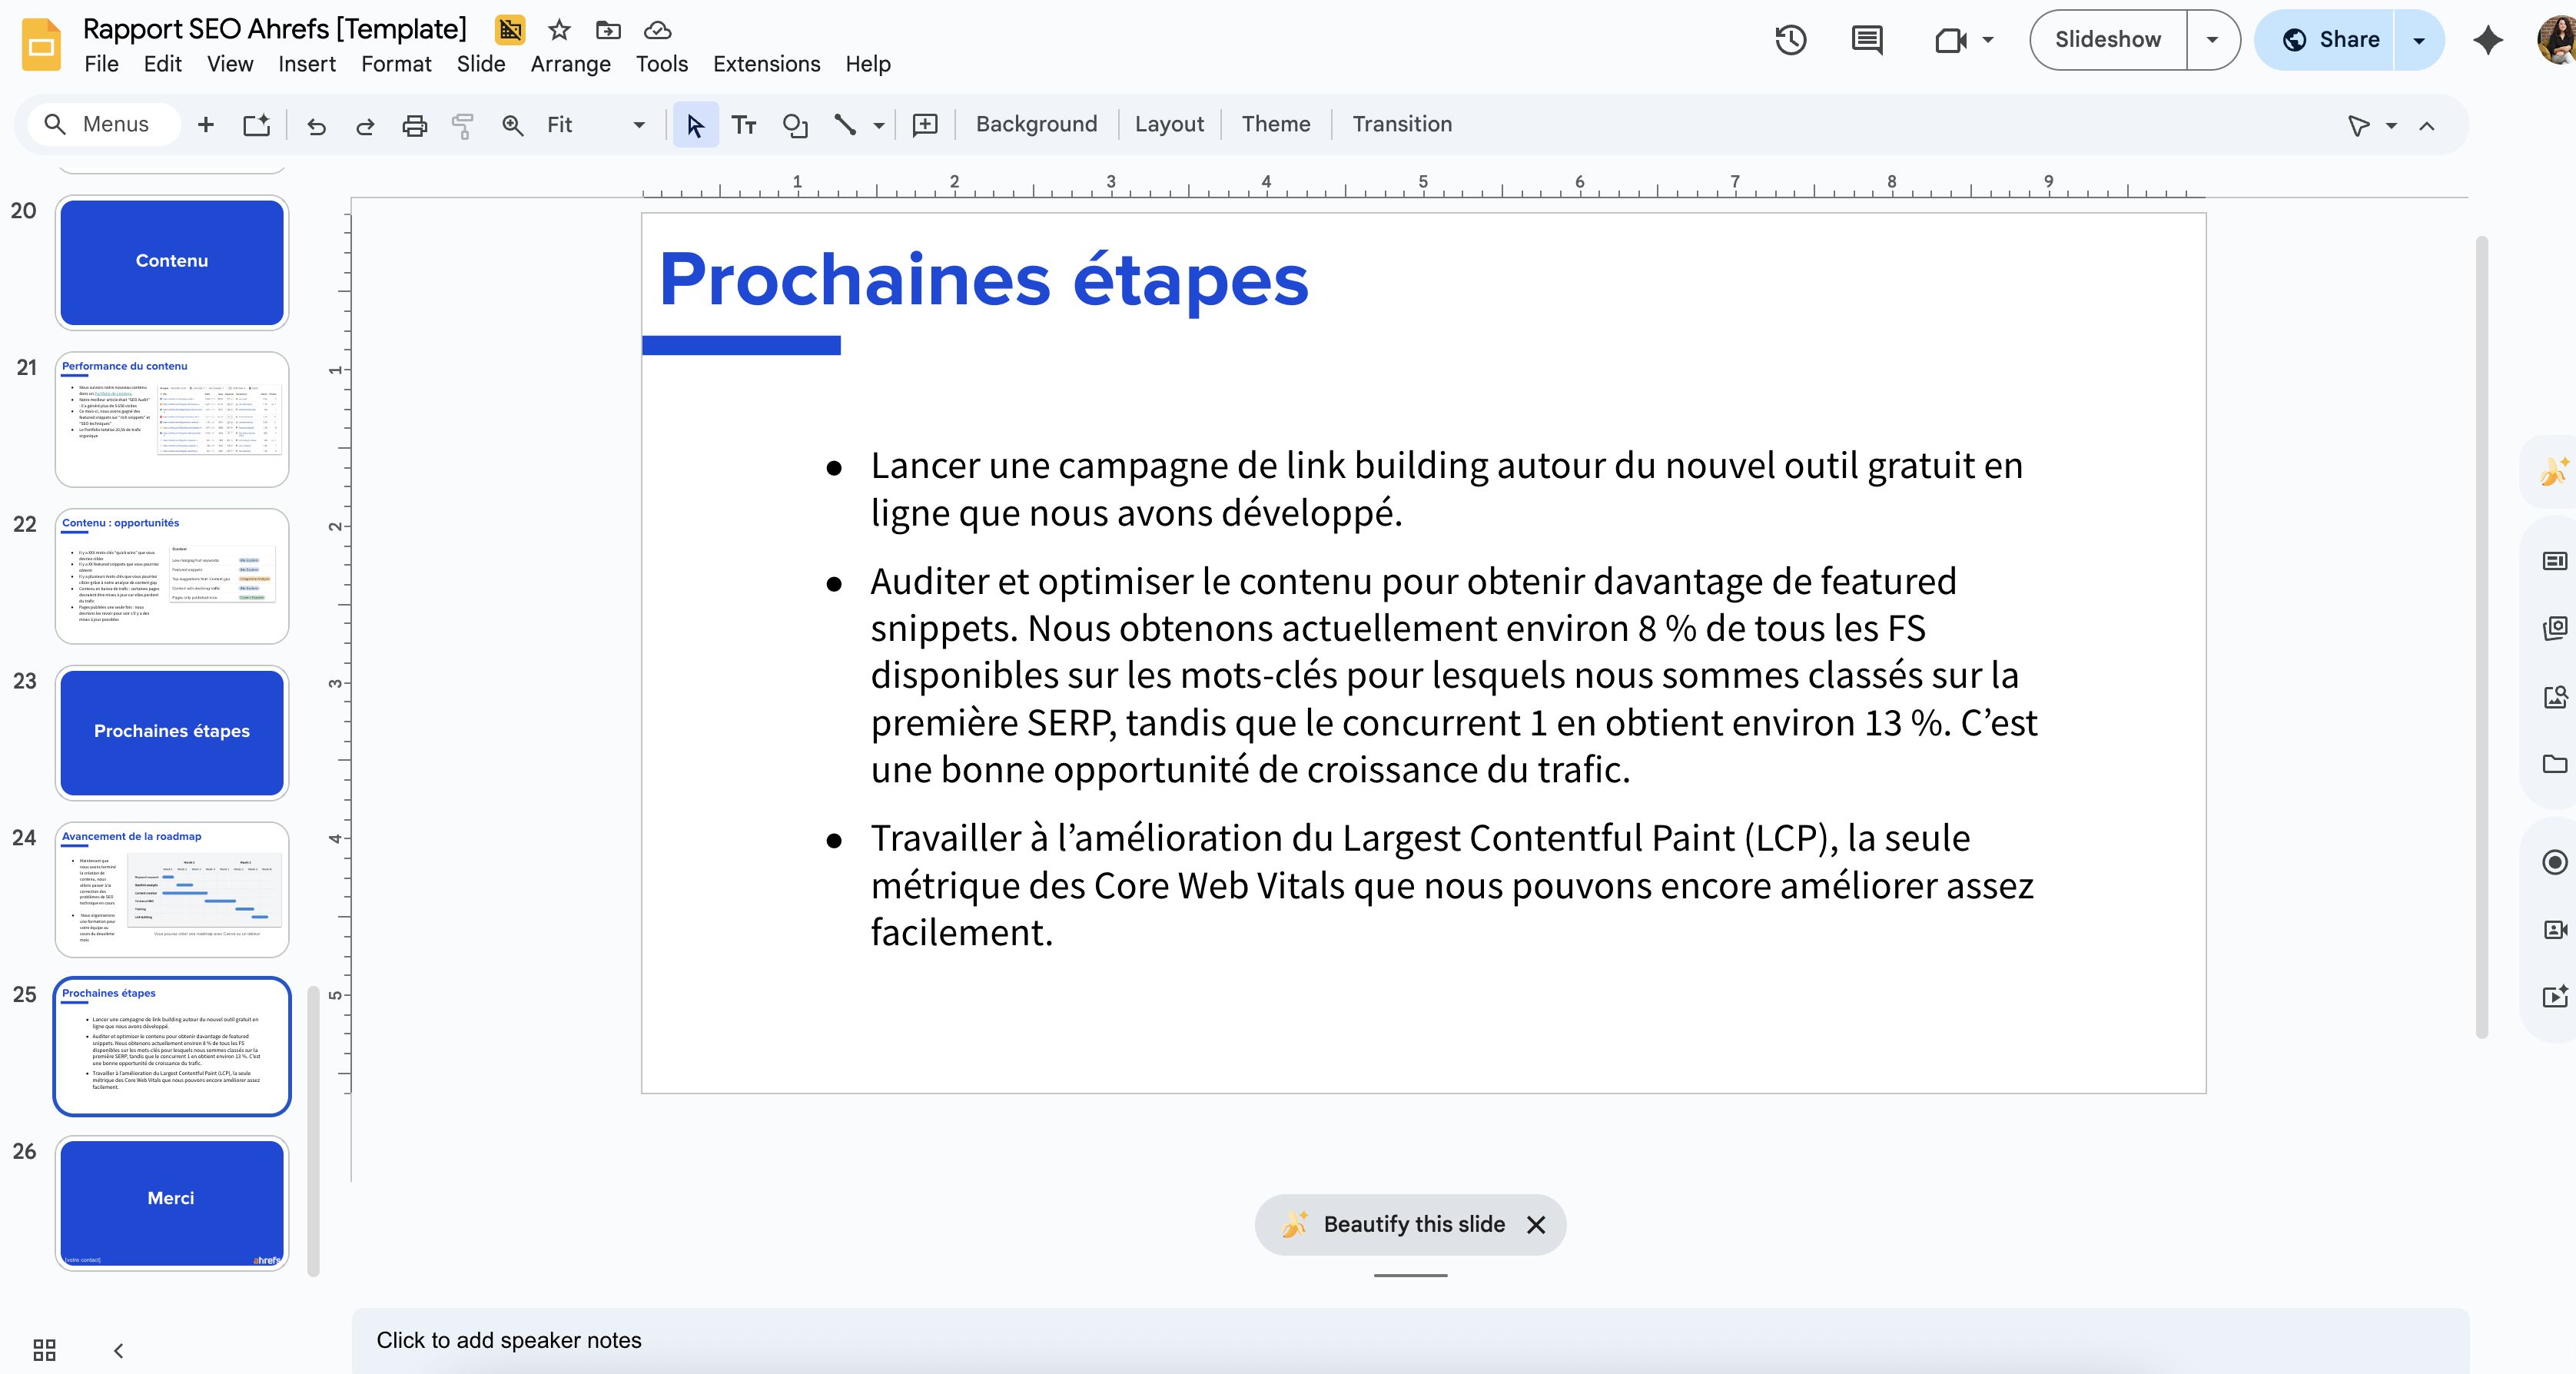Open version history
Viewport: 2576px width, 1374px height.
(1790, 40)
